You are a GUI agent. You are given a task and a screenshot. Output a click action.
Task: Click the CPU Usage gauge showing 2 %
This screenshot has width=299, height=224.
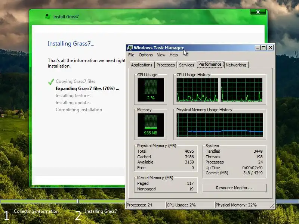(x=151, y=90)
